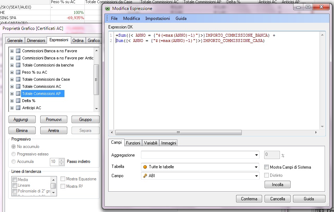The image size is (334, 212).
Task: Select the No accumulo radio button
Action: tap(14, 147)
